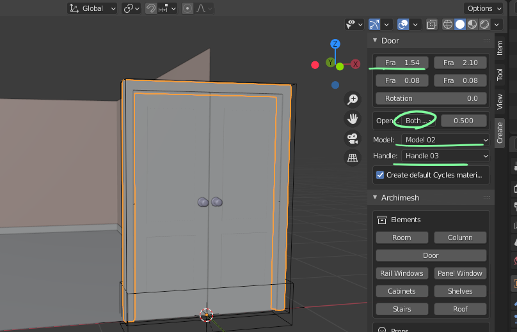Click the right Fra 0.08 field

tap(460, 80)
